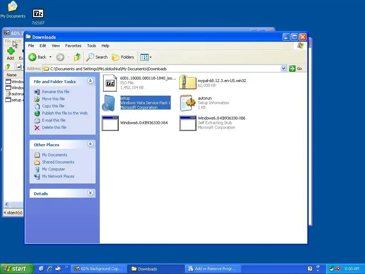Click 7-Zip horizontal scrollbar left arrow
The width and height of the screenshot is (365, 274).
tap(6, 204)
